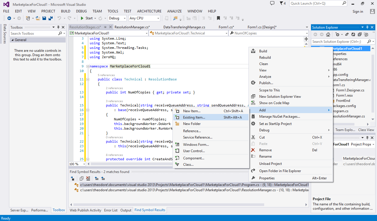Open the 100 % zoom level dropdown

tap(84, 164)
